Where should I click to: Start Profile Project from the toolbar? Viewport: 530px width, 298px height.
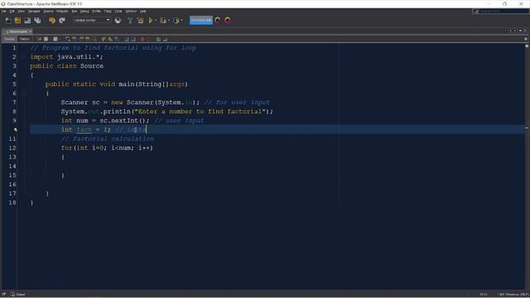[176, 21]
